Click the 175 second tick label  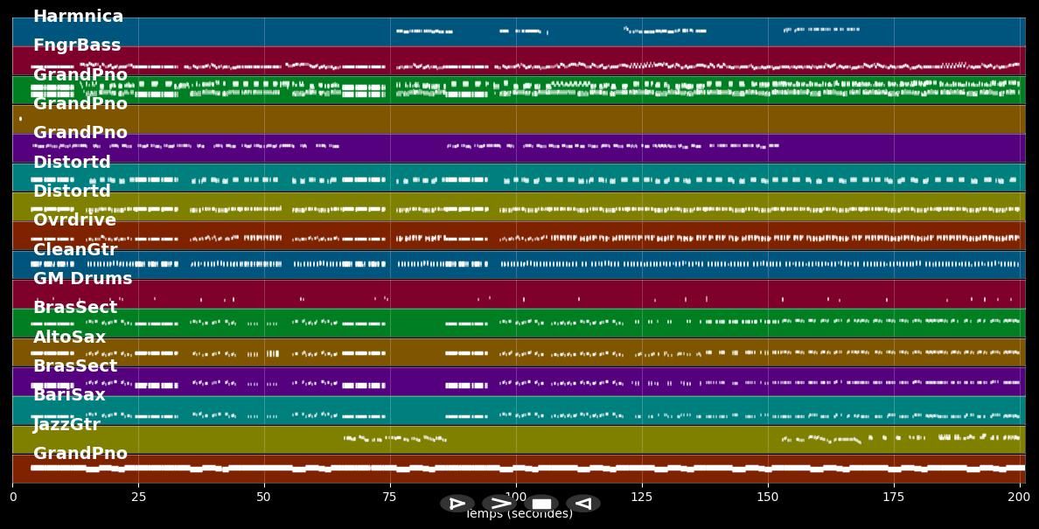click(894, 498)
